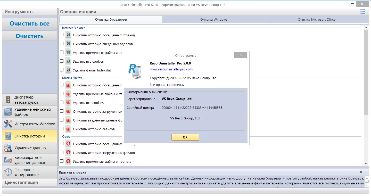Viewport: 371px width, 196px height.
Task: Click the browser list scroll-up arrow
Action: pyautogui.click(x=366, y=27)
